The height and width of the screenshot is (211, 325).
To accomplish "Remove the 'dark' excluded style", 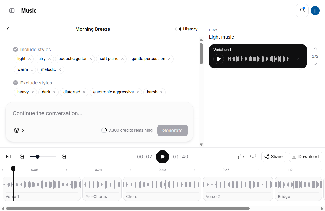I will (54, 92).
